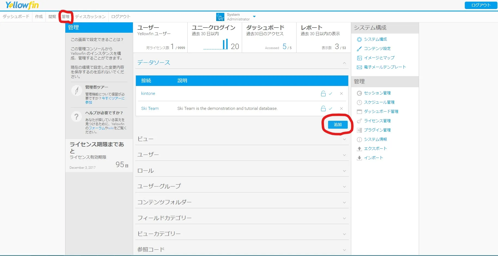The height and width of the screenshot is (256, 498).
Task: Click the blue ログアウト button at top right
Action: (481, 5)
